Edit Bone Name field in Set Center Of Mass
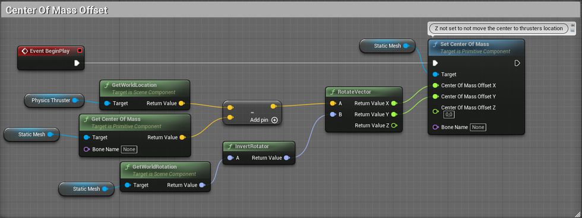This screenshot has width=582, height=218. (478, 127)
